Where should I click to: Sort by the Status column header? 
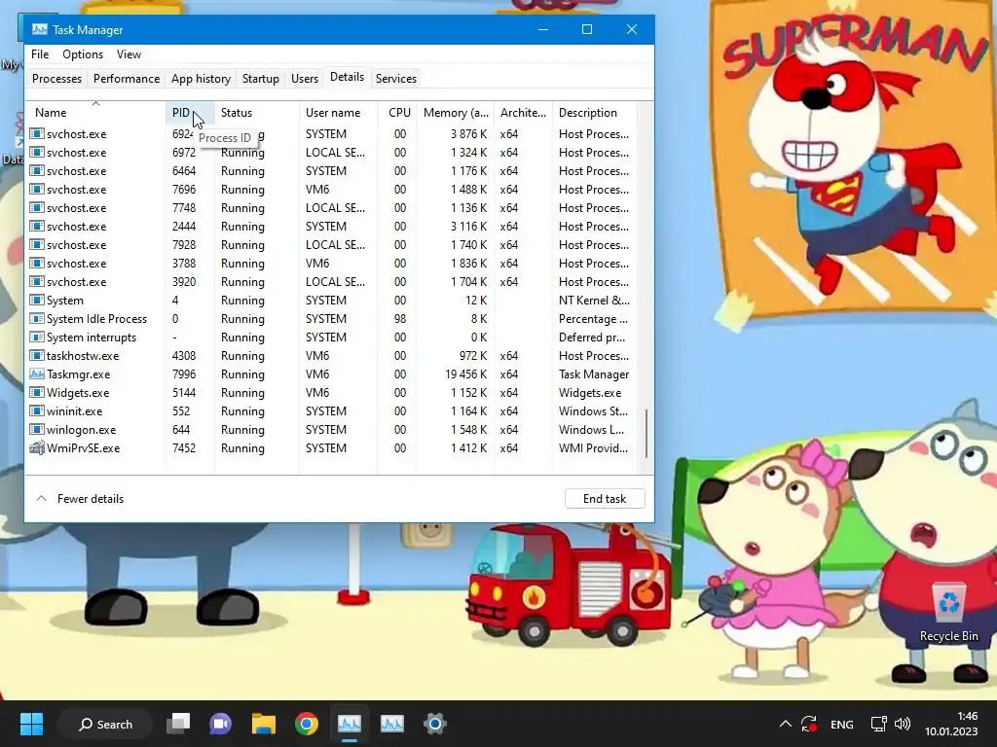[257, 113]
